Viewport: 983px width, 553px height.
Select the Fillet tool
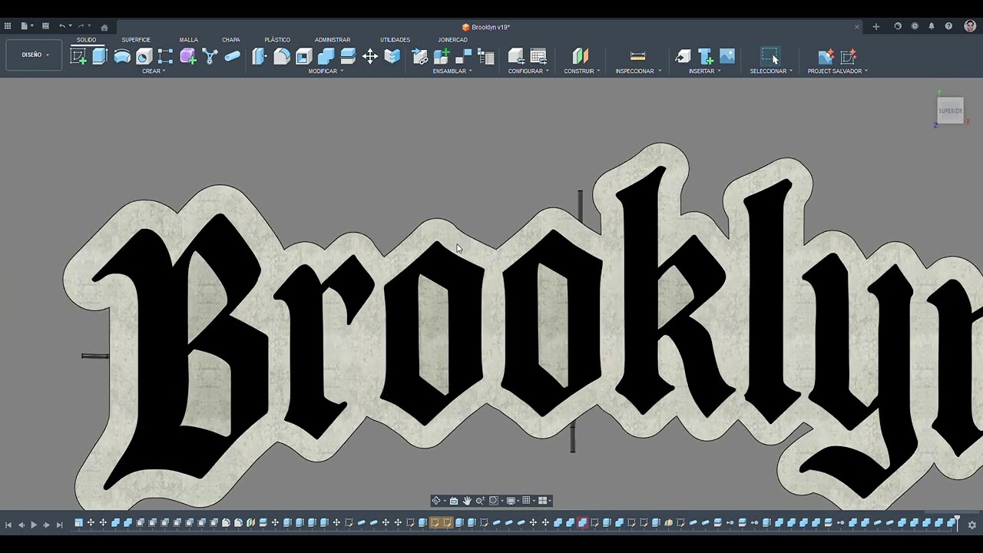tap(282, 56)
